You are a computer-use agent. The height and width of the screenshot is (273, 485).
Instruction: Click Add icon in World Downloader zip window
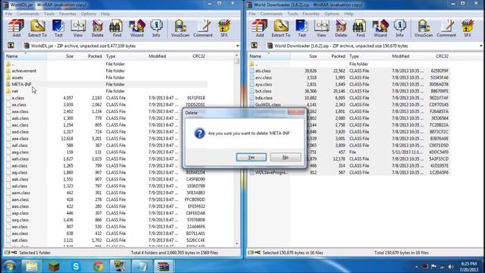tap(259, 28)
